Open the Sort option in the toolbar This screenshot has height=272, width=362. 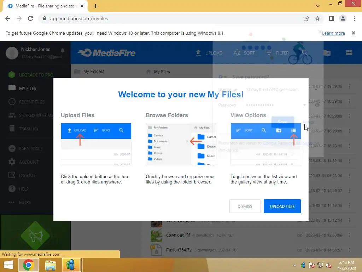point(244,53)
